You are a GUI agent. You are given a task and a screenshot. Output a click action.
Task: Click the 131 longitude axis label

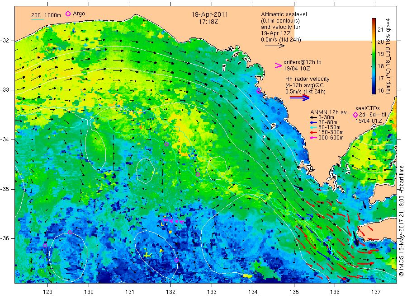coord(130,292)
